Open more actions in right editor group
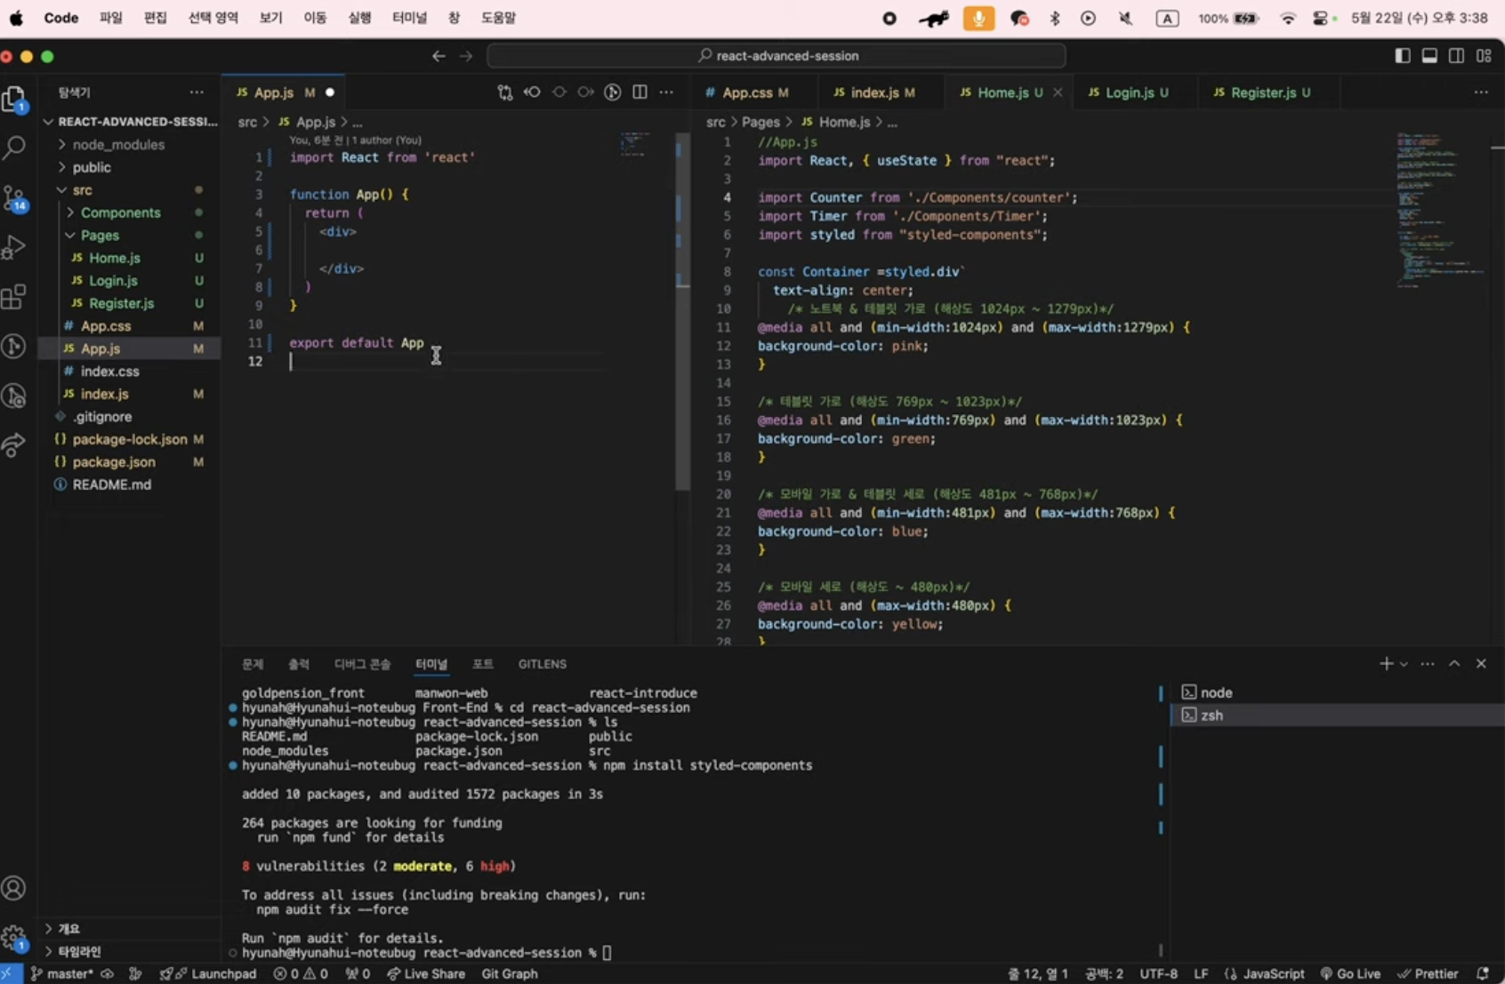The width and height of the screenshot is (1505, 984). point(1481,92)
